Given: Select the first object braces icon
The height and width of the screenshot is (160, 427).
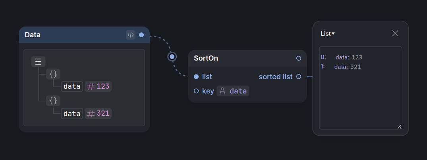Looking at the screenshot, I should pyautogui.click(x=53, y=74).
